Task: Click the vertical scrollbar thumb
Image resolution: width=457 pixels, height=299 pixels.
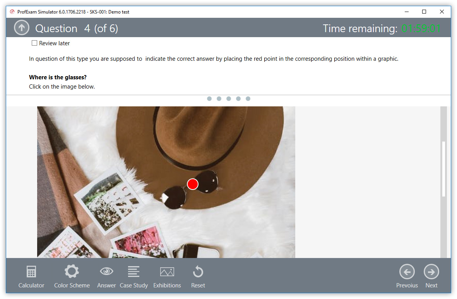Action: 443,169
